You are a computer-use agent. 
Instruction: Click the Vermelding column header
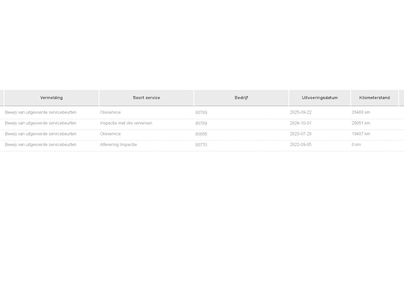[x=51, y=98]
